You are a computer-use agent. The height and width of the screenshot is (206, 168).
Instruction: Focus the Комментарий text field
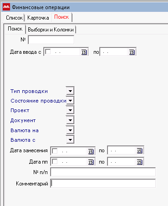pos(103,183)
